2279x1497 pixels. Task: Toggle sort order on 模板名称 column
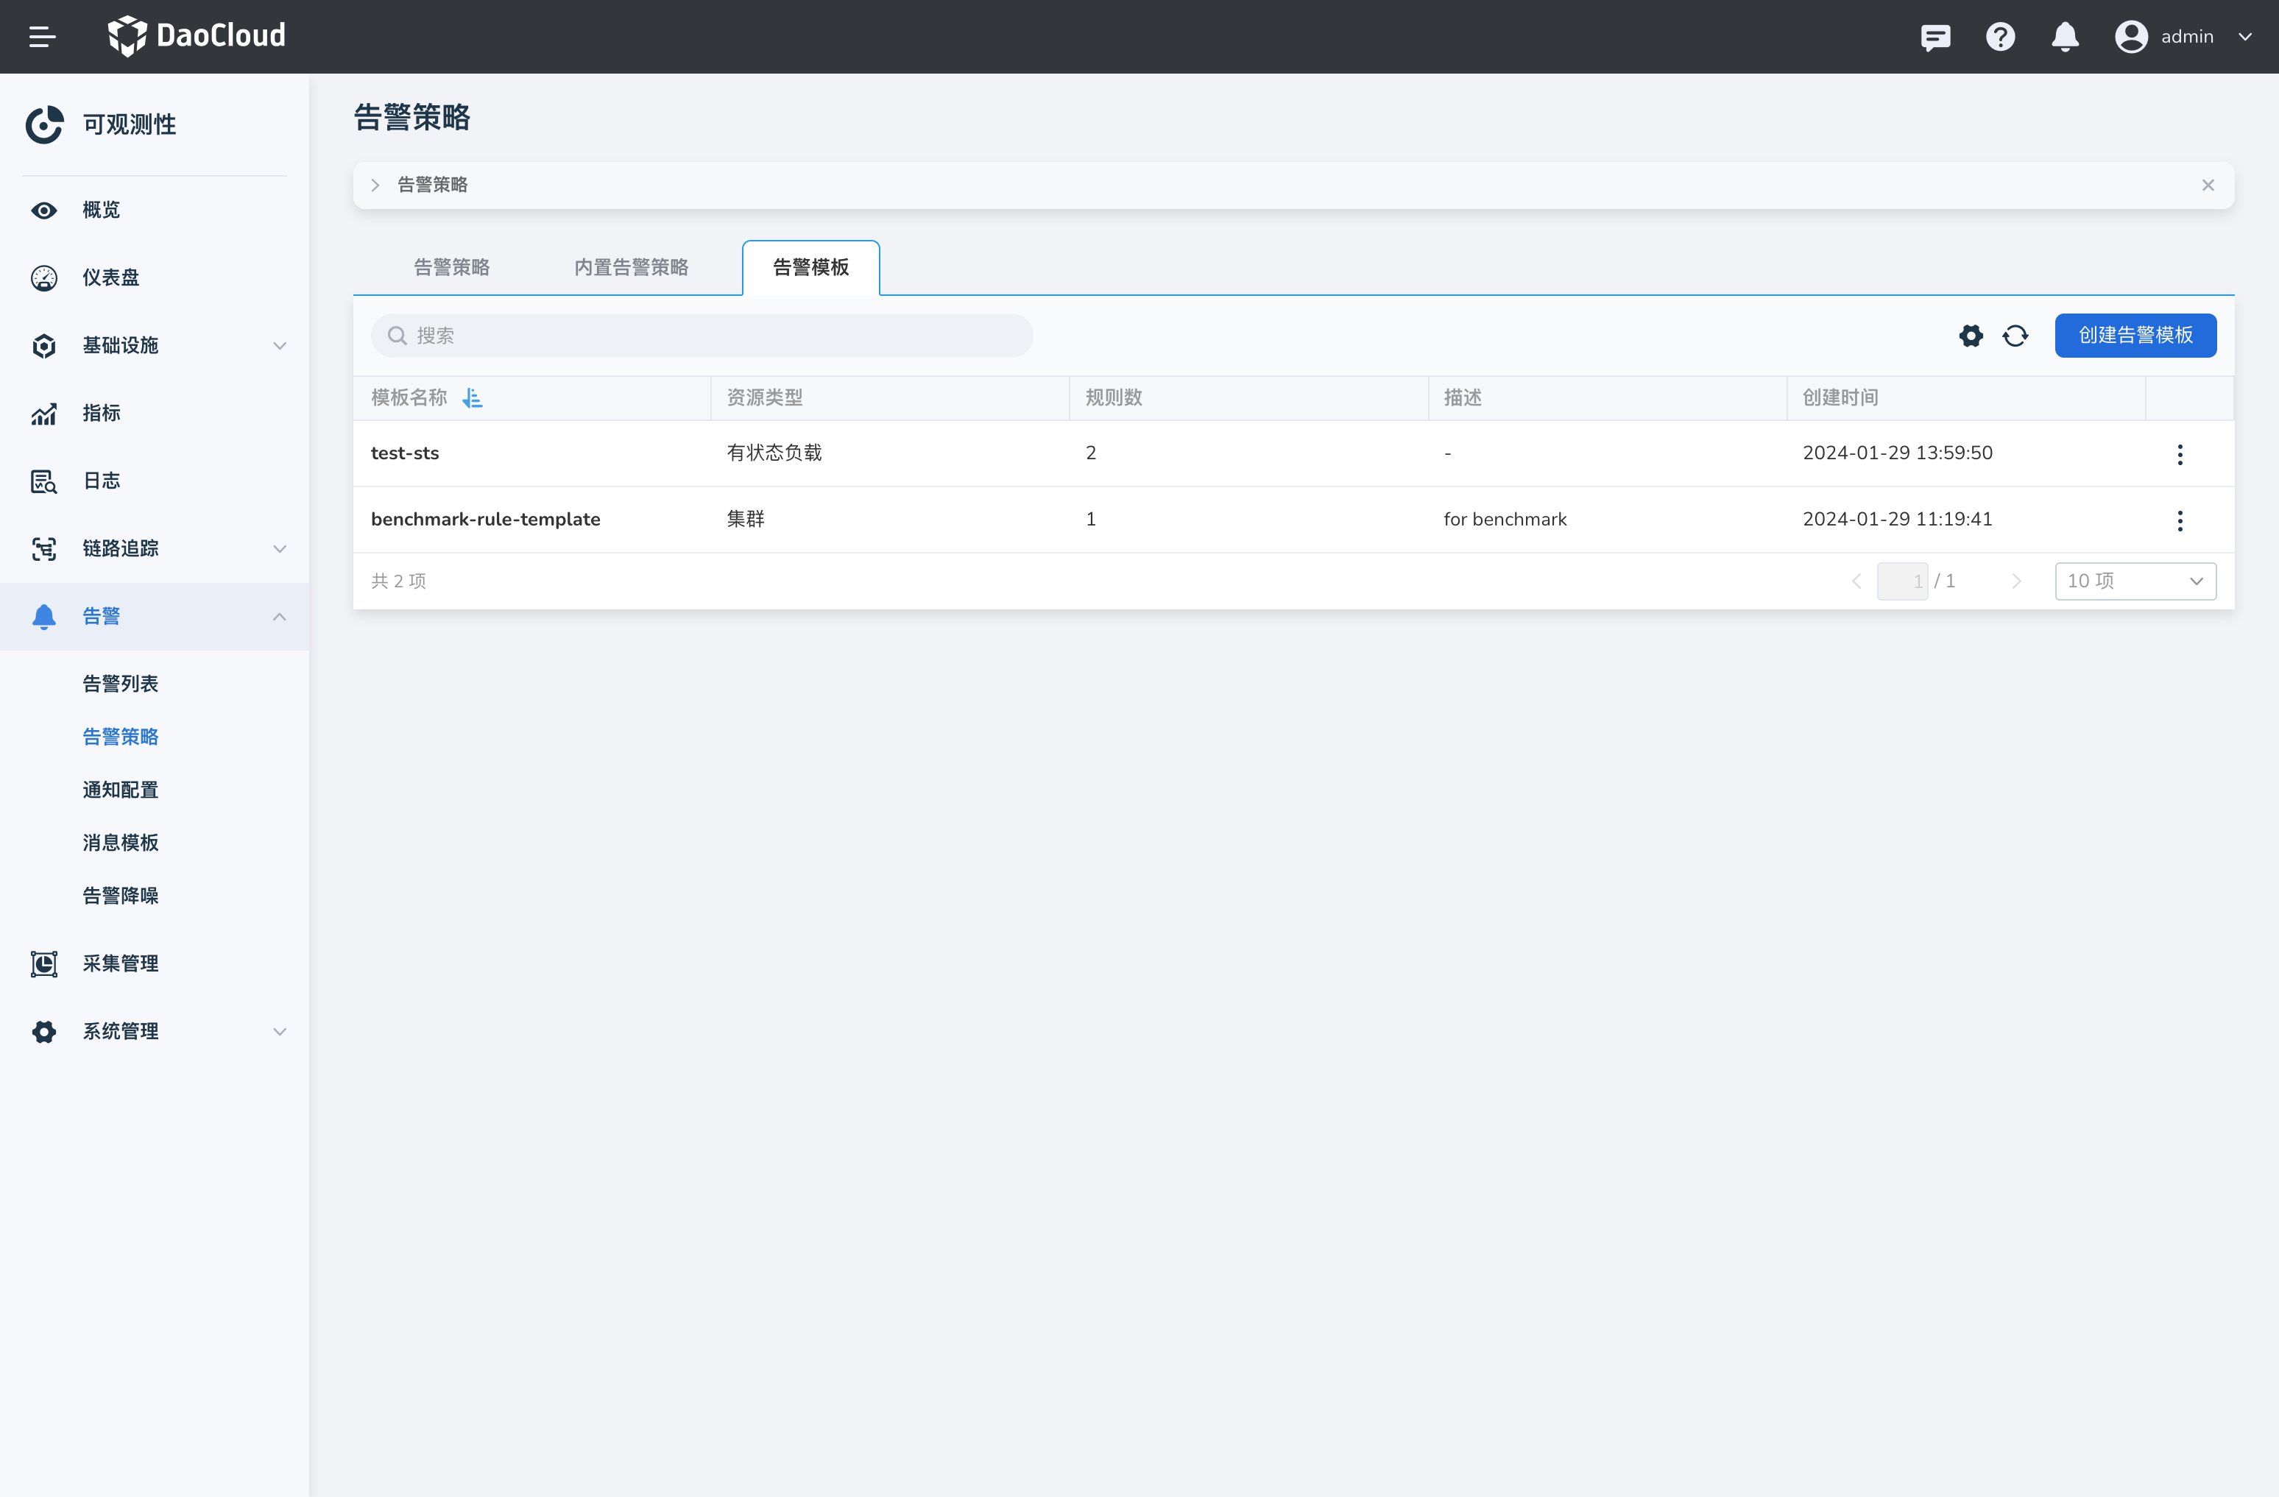472,398
